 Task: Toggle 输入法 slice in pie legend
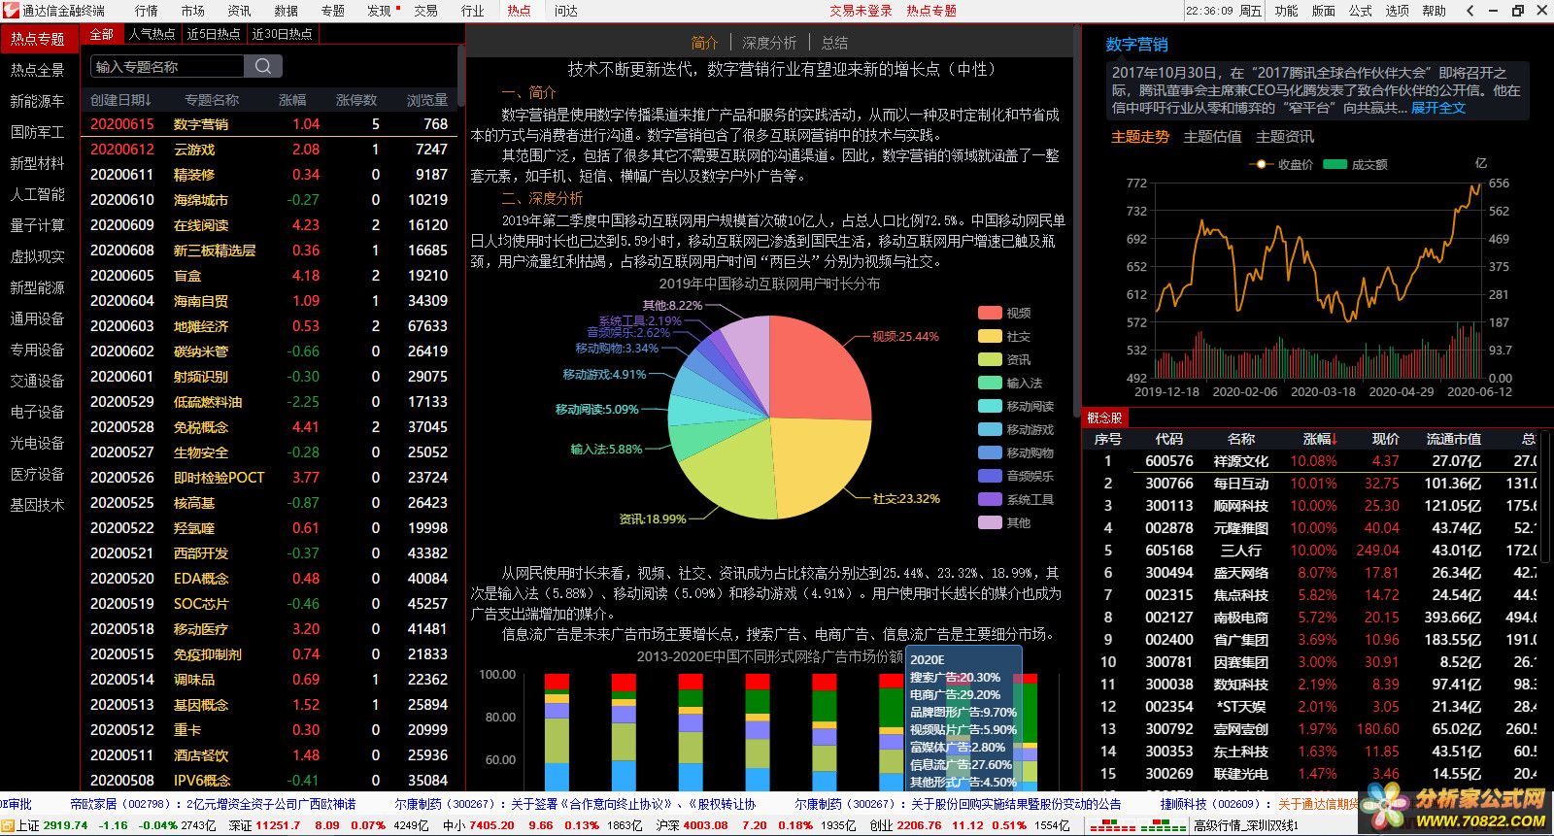pos(1010,383)
